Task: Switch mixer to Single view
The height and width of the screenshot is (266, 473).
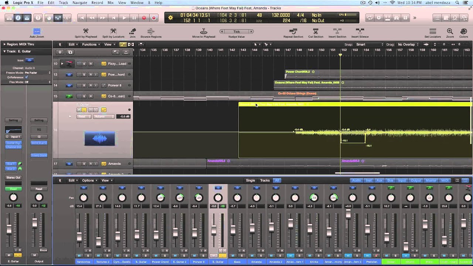Action: point(251,180)
